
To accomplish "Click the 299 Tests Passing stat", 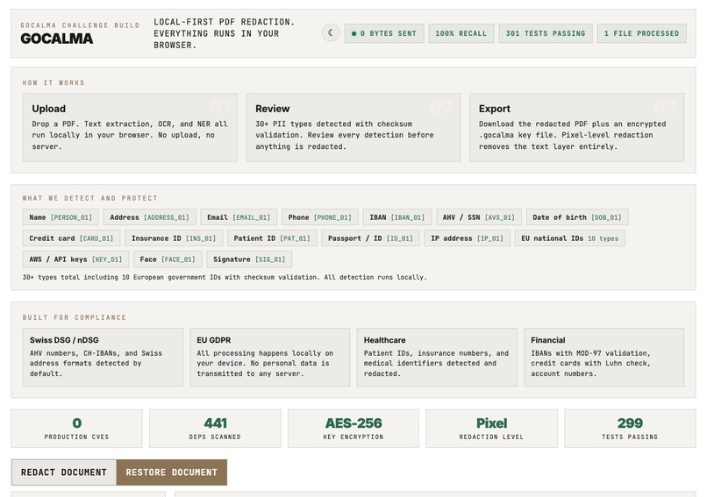I will (630, 429).
